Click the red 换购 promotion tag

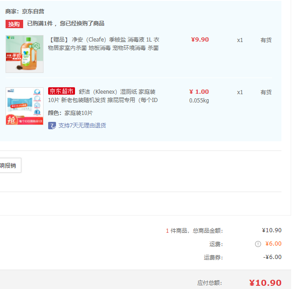tap(14, 24)
